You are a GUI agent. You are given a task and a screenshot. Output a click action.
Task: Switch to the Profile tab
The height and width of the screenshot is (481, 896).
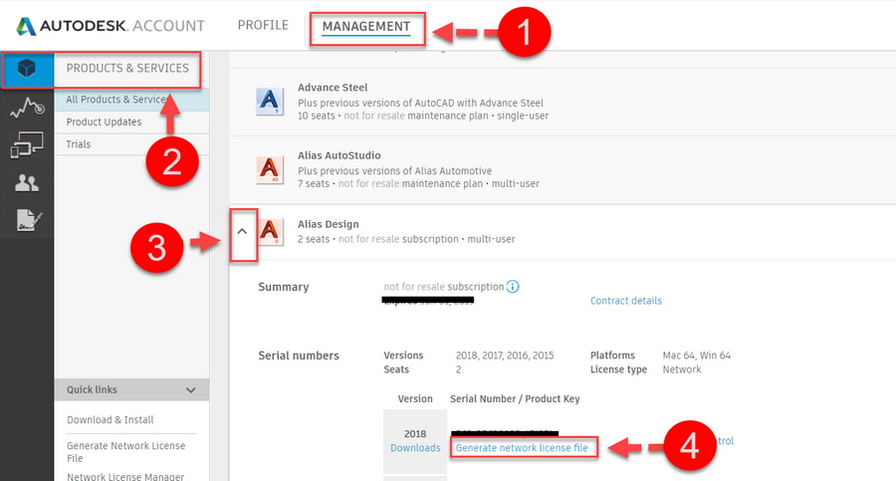pyautogui.click(x=263, y=25)
